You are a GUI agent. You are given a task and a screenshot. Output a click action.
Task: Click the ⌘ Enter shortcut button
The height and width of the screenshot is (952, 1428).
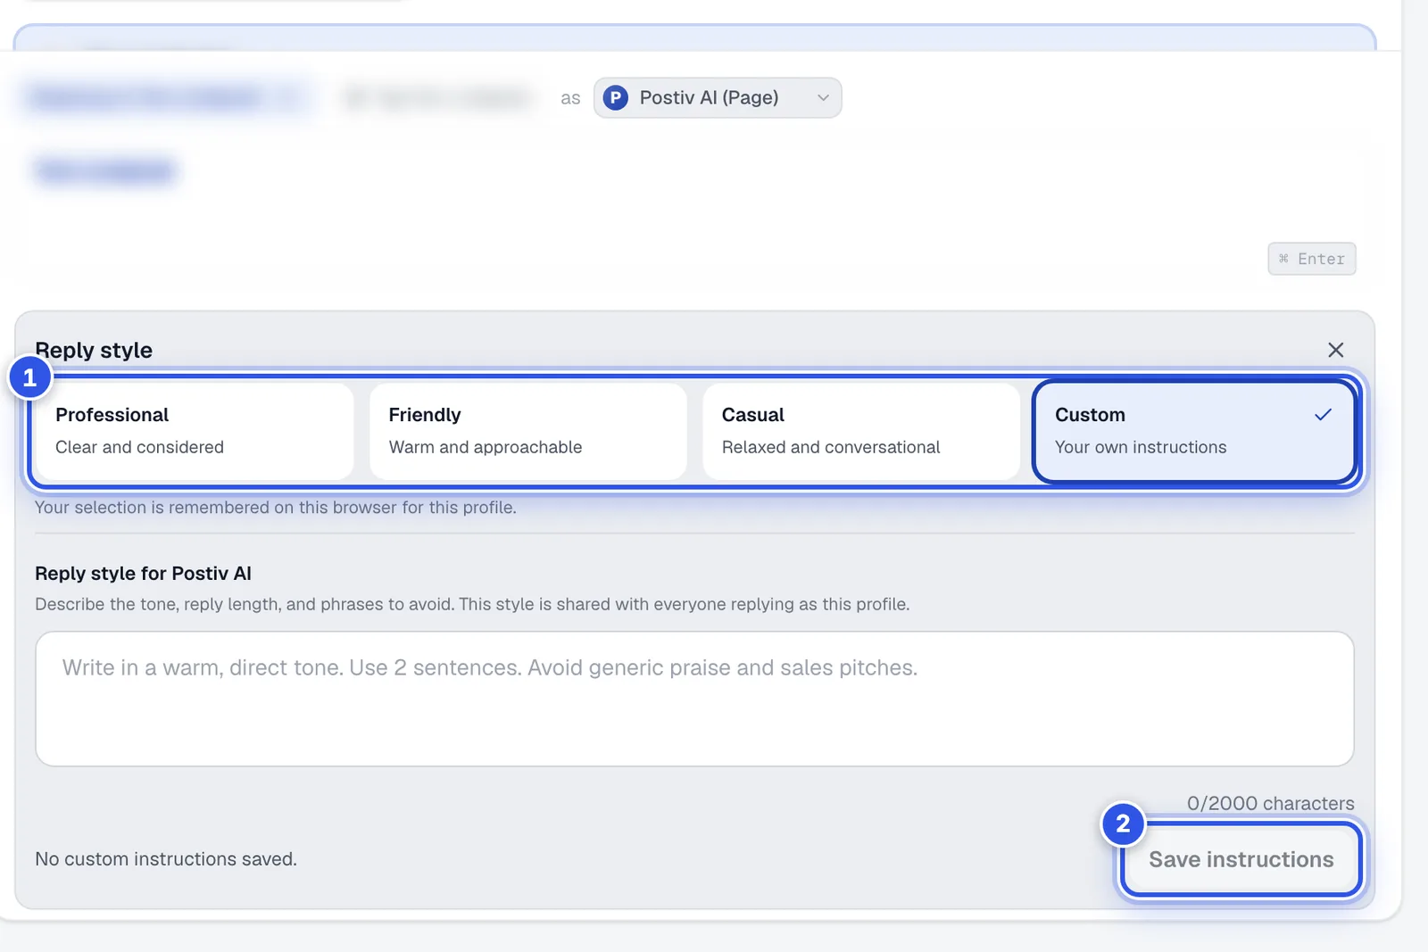point(1312,259)
